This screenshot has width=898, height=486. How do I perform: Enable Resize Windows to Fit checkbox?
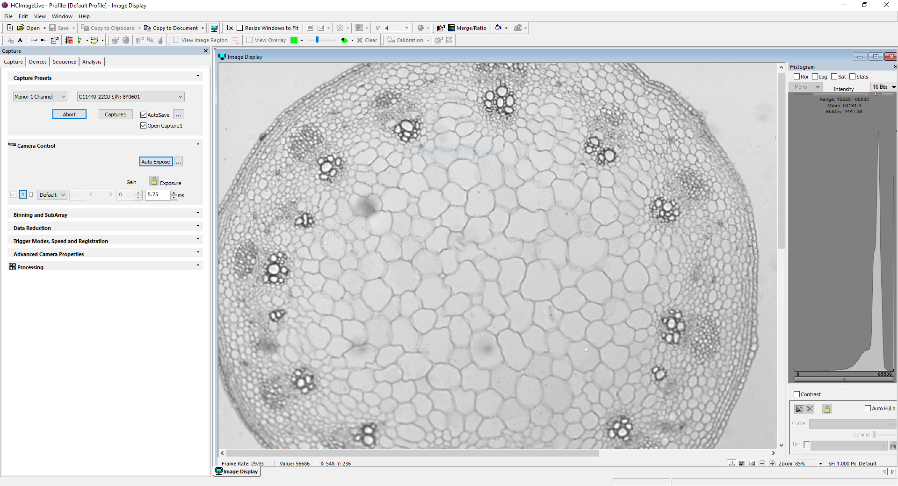[240, 28]
